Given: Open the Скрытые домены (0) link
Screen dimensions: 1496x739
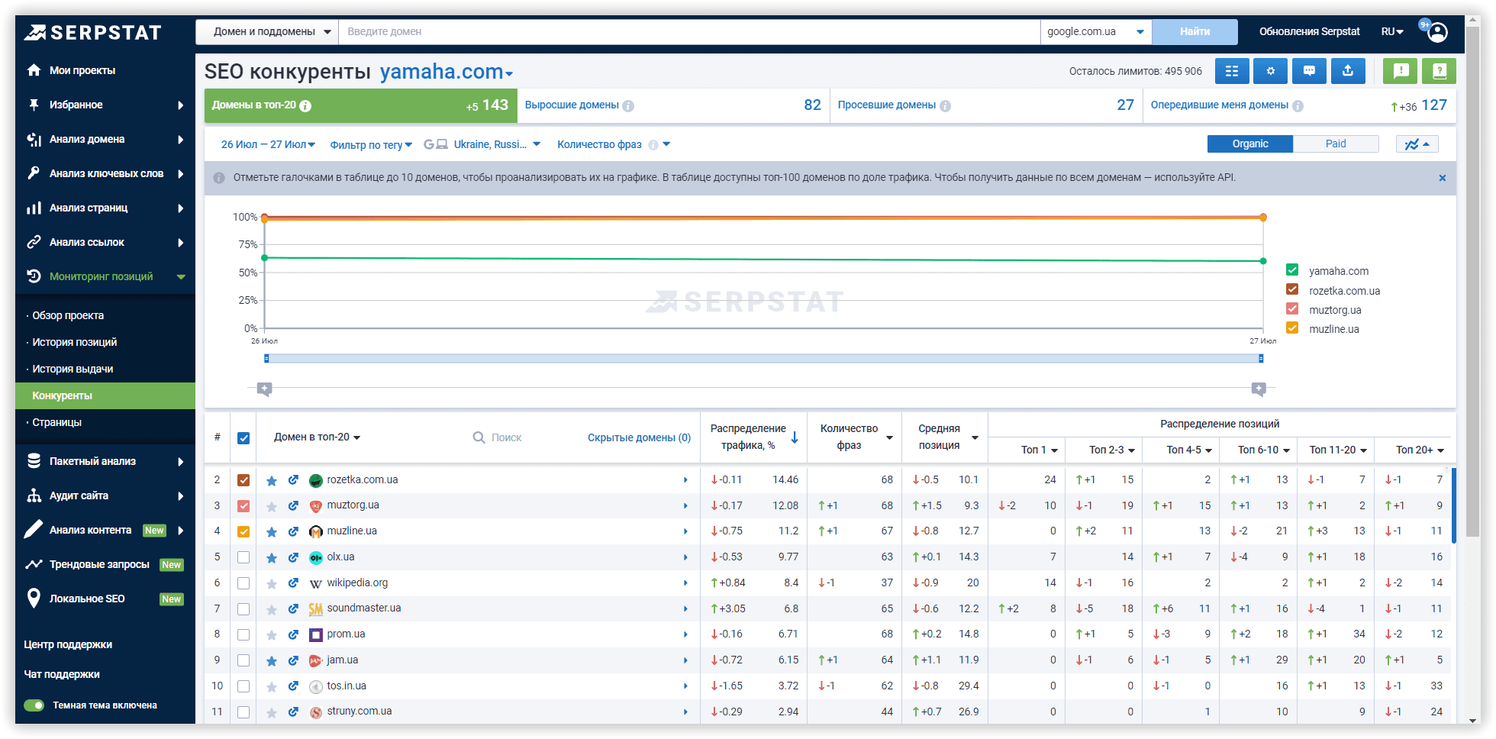Looking at the screenshot, I should tap(639, 437).
